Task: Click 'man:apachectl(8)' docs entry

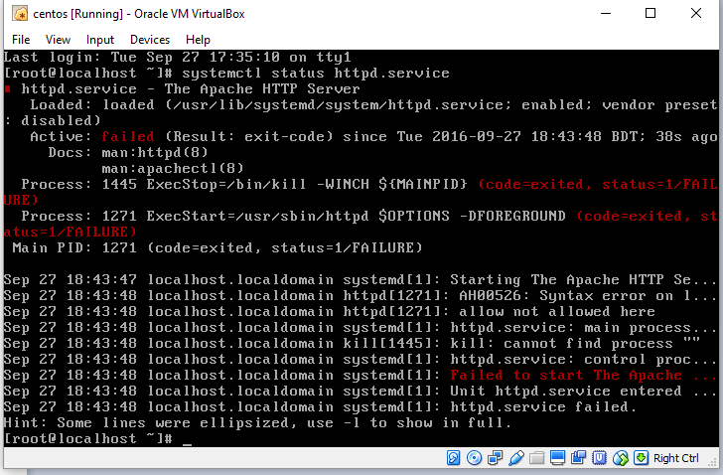Action: coord(173,169)
